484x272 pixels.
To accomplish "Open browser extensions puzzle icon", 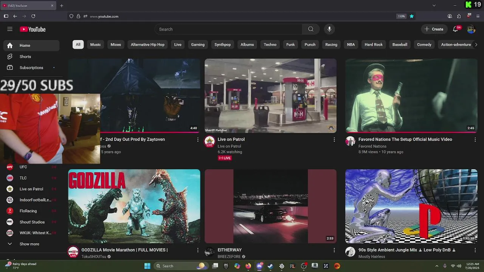I will click(459, 16).
